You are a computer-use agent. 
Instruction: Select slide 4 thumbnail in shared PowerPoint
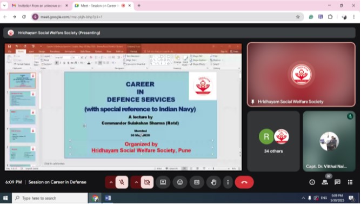tap(23, 135)
